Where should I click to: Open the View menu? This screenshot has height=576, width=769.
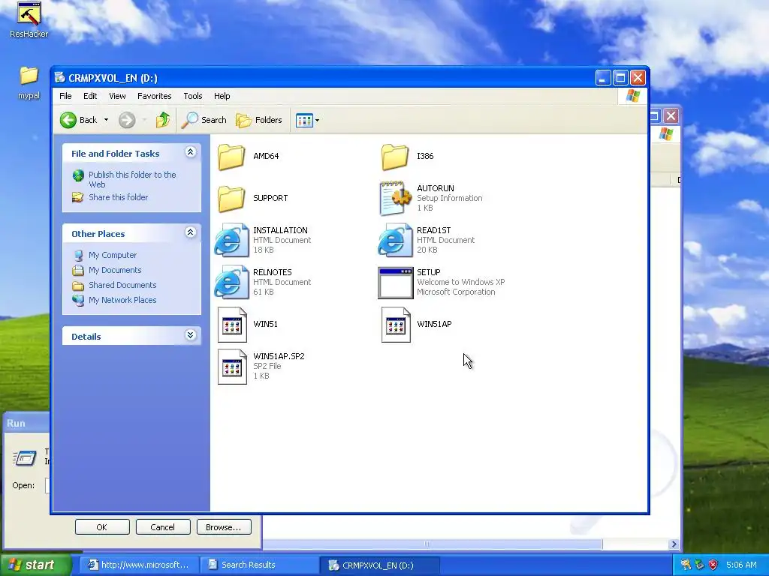pyautogui.click(x=117, y=96)
